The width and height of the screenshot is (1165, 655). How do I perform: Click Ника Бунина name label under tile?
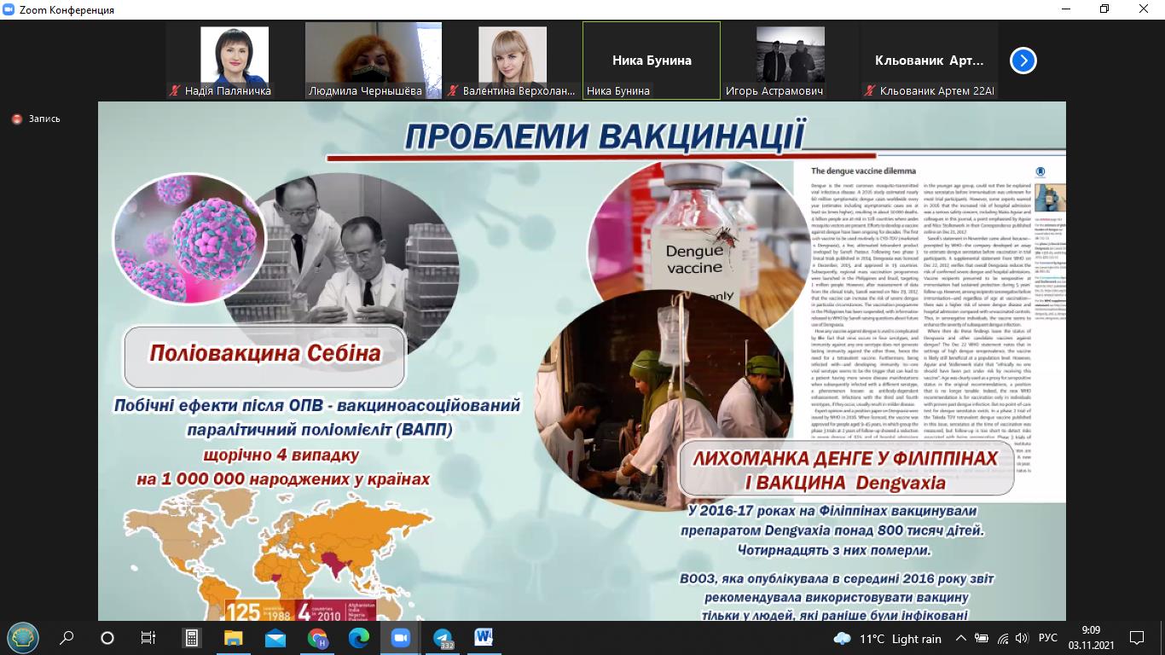[x=618, y=90]
